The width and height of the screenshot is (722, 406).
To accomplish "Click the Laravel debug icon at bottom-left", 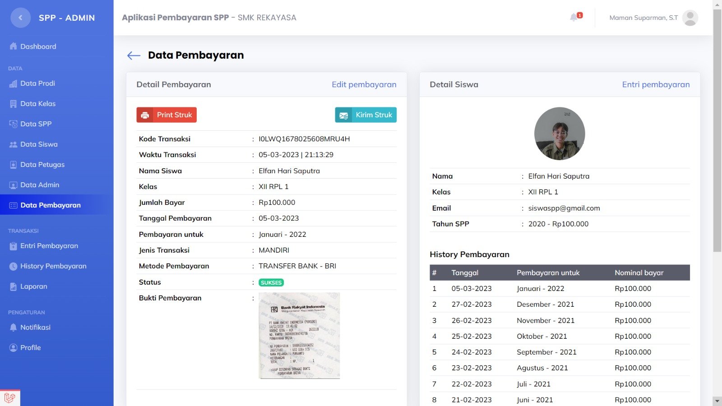I will coord(10,397).
